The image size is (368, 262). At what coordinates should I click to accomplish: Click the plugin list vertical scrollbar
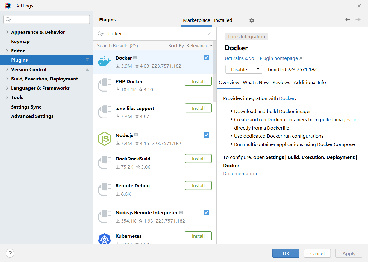tap(215, 72)
